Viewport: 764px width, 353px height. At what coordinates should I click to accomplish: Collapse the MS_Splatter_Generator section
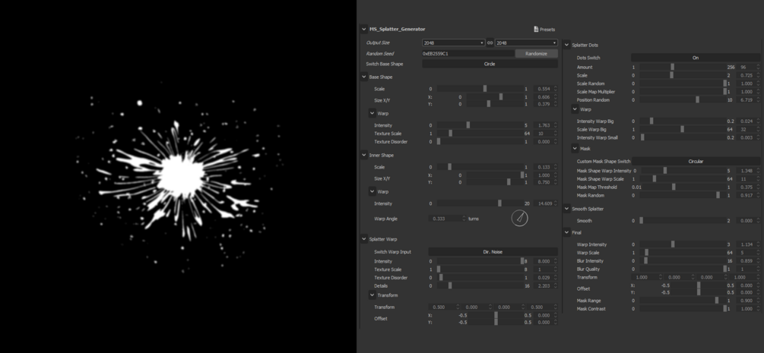(x=364, y=29)
